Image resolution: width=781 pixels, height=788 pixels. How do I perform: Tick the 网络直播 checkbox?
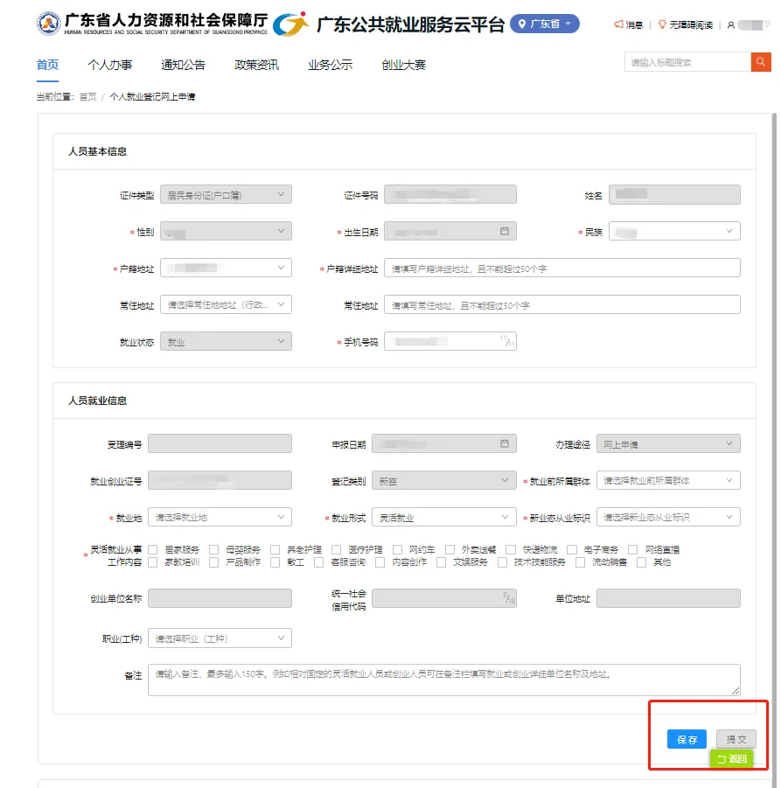632,549
